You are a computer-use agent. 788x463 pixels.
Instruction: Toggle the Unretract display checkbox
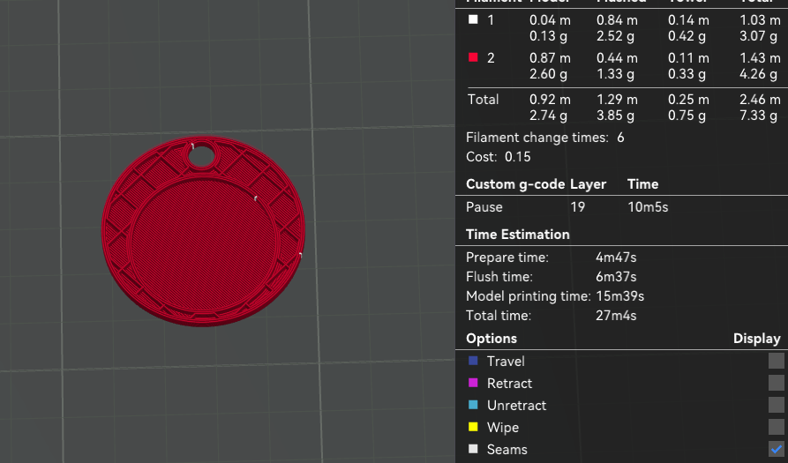(776, 405)
